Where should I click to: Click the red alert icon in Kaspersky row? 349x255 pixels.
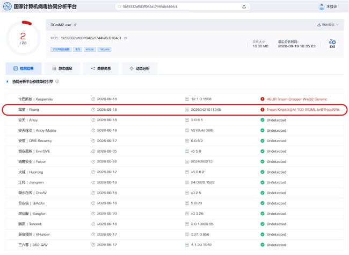coord(263,99)
